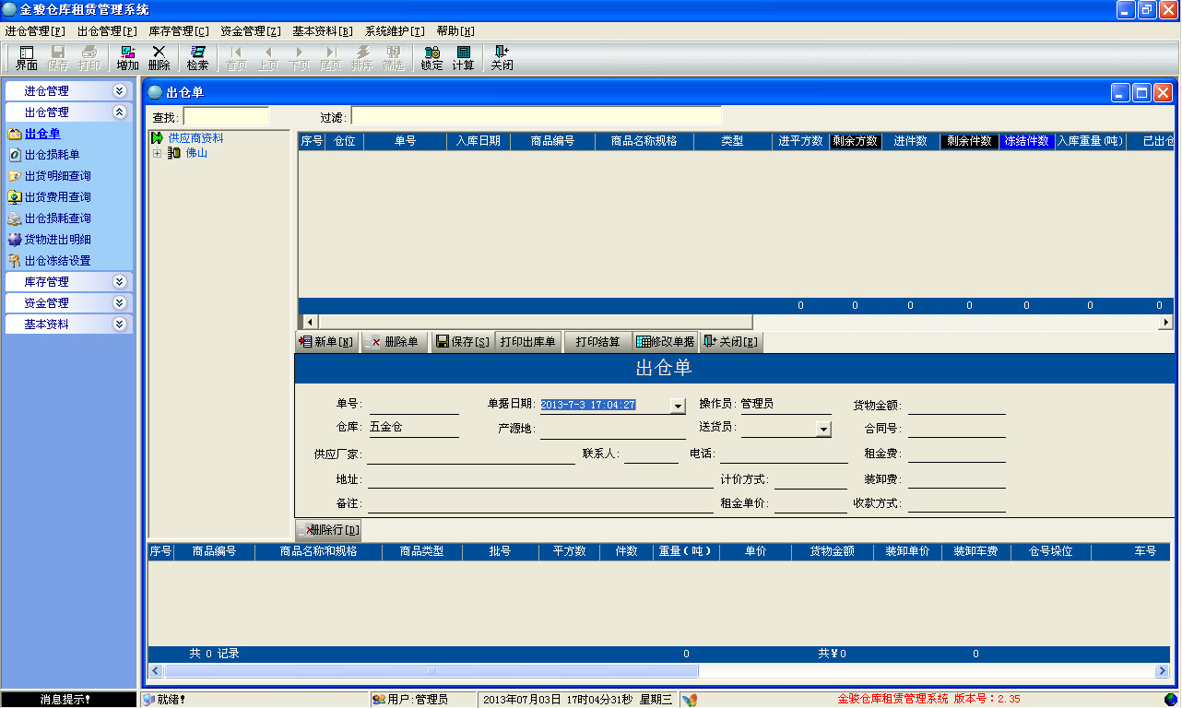Click the 检索 search toolbar icon

[x=197, y=58]
